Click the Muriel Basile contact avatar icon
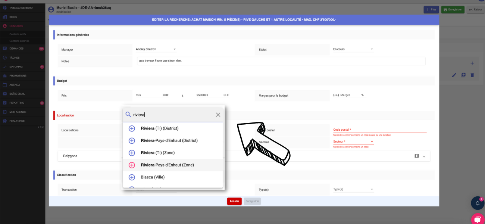485x224 pixels. coord(51,9)
